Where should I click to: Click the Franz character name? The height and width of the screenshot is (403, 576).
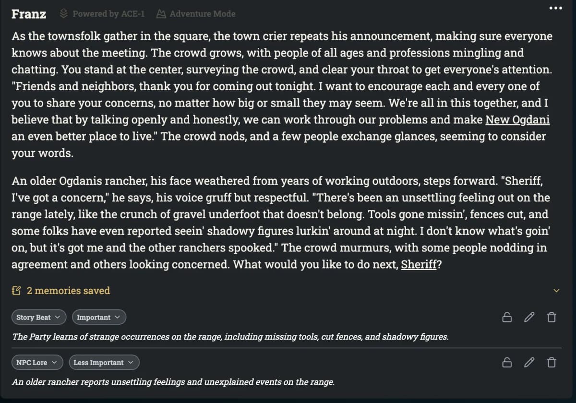coord(29,14)
